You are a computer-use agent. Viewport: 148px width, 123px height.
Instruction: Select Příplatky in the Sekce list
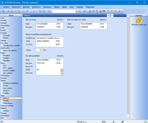(6, 101)
